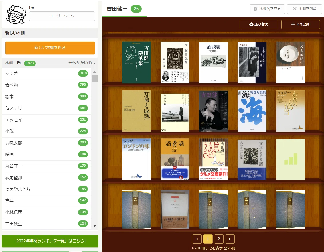The width and height of the screenshot is (324, 252).
Task: Select the マンガ bookshelf
Action: tap(46, 73)
